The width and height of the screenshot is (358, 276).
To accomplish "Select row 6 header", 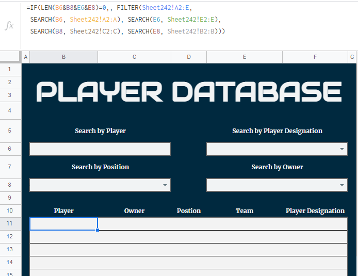I will click(x=10, y=149).
